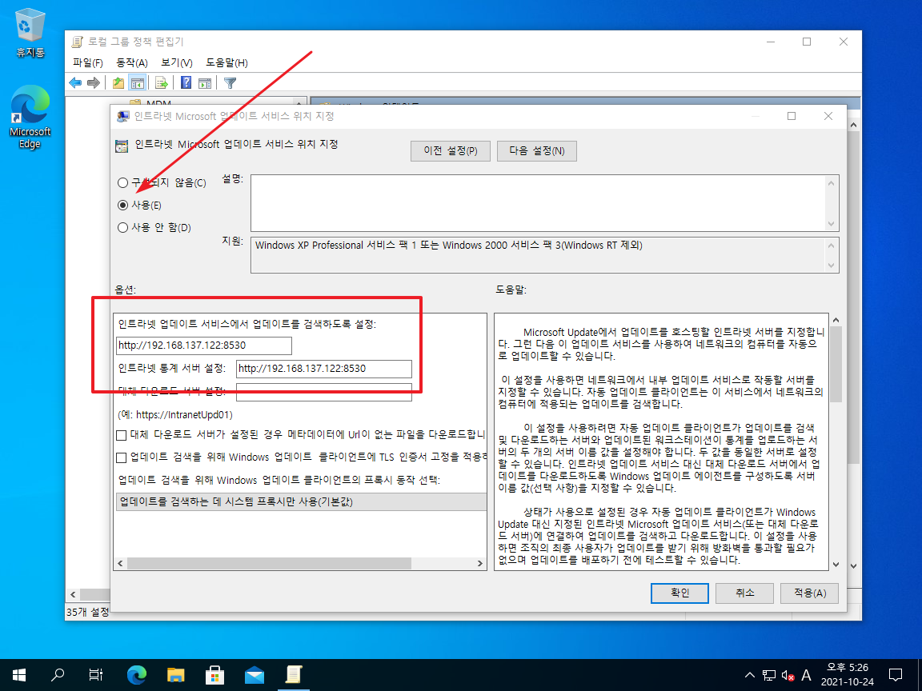Click help pane scroll down arrow

click(836, 564)
